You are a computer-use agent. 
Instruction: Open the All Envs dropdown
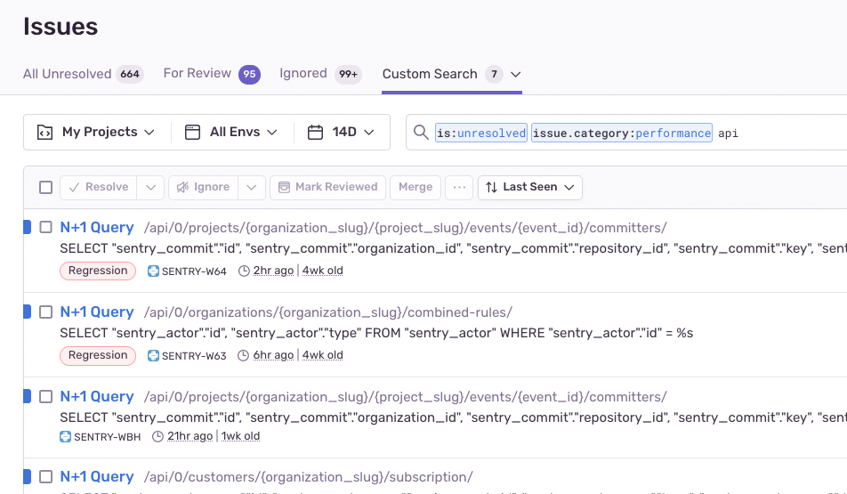click(x=231, y=132)
